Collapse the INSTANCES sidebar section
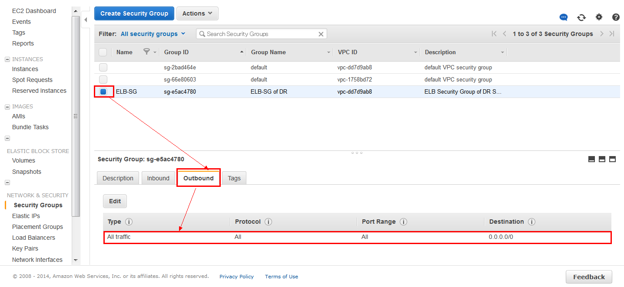624x287 pixels. coord(7,59)
